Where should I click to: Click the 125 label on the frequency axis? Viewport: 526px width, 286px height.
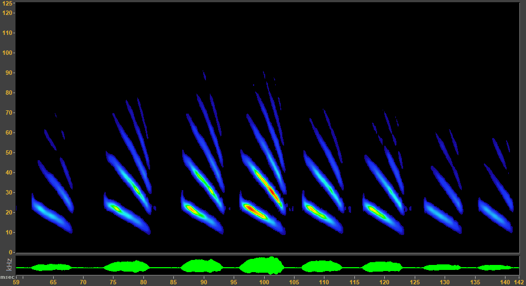tap(7, 3)
